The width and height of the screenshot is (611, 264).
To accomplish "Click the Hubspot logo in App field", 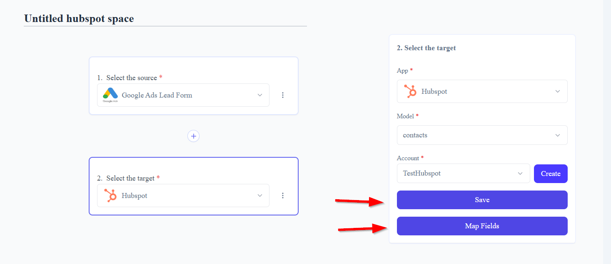I will coord(411,91).
